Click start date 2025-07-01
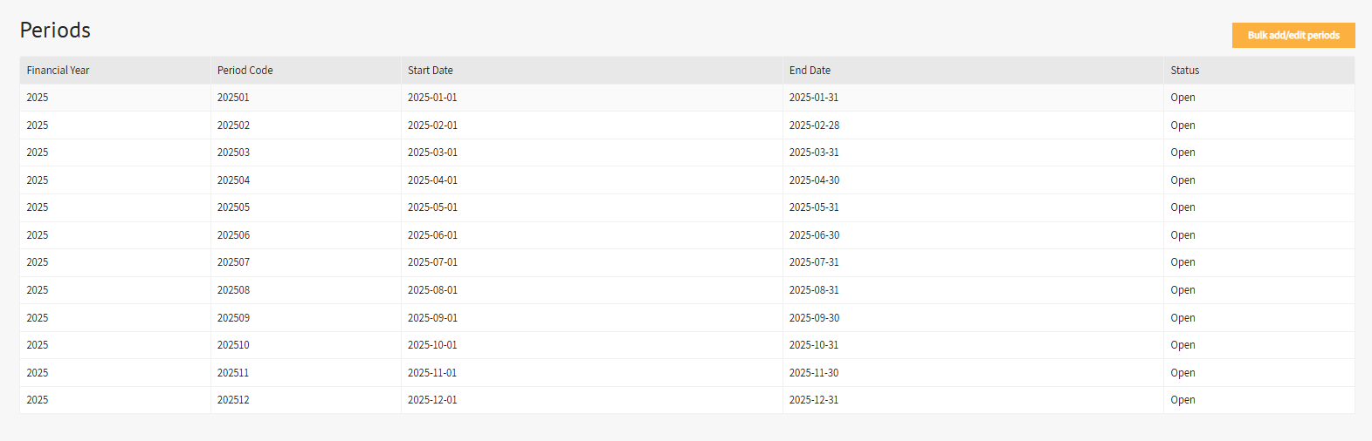The image size is (1372, 441). tap(432, 262)
